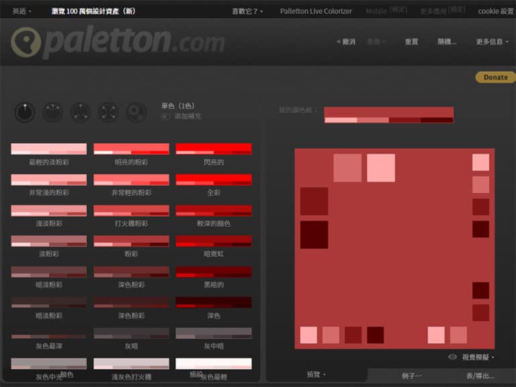Switch to the 例子 tab
Image resolution: width=516 pixels, height=387 pixels.
[x=411, y=376]
